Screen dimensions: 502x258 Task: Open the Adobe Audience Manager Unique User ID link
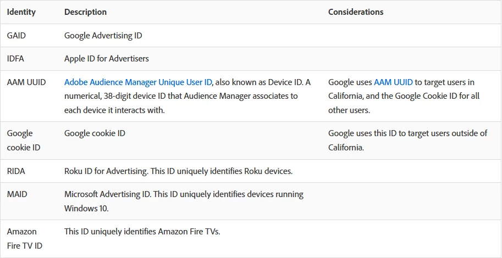[138, 82]
